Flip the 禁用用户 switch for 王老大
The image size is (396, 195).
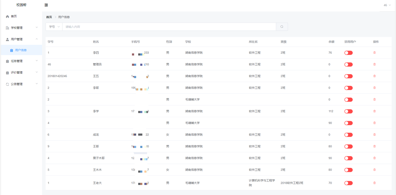coord(348,183)
